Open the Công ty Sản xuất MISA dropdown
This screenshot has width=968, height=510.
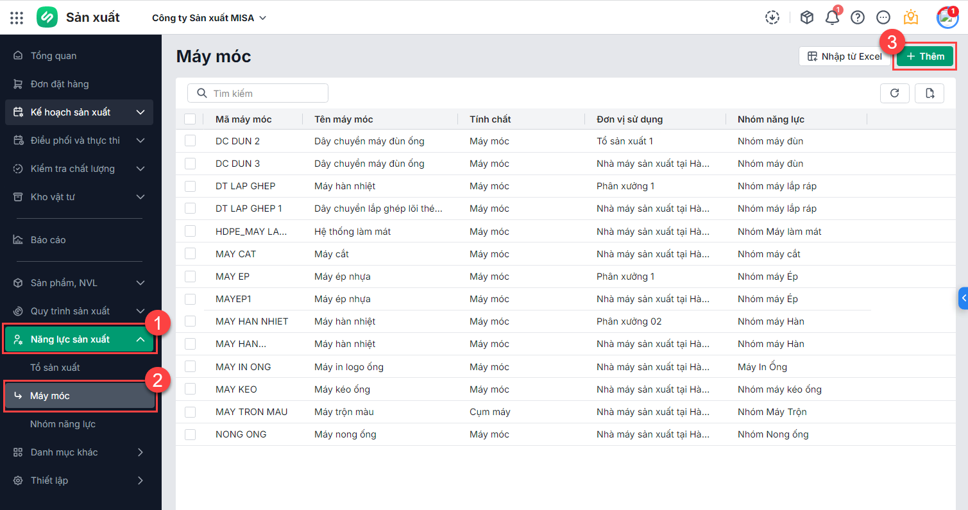(208, 18)
